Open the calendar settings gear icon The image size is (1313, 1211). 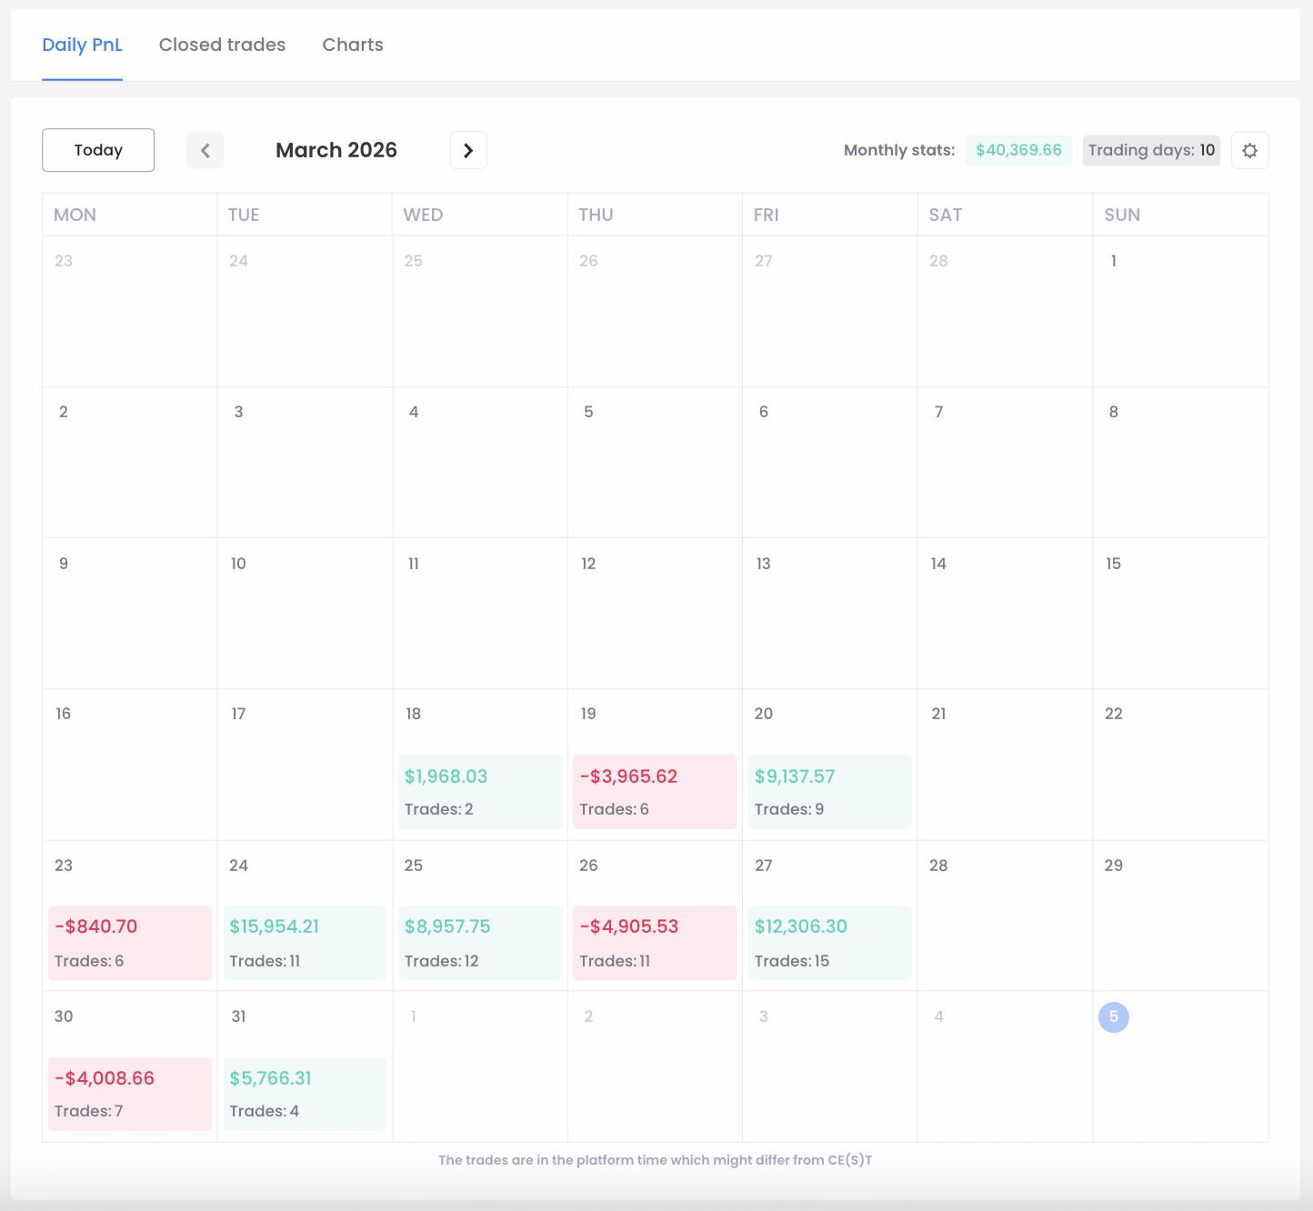pyautogui.click(x=1249, y=150)
